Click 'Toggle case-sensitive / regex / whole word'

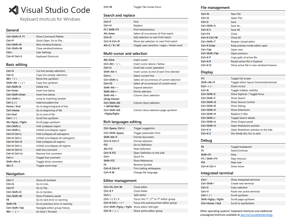click(158, 45)
